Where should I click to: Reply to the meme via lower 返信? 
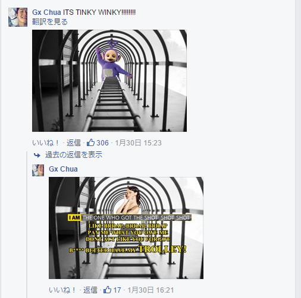coord(90,290)
